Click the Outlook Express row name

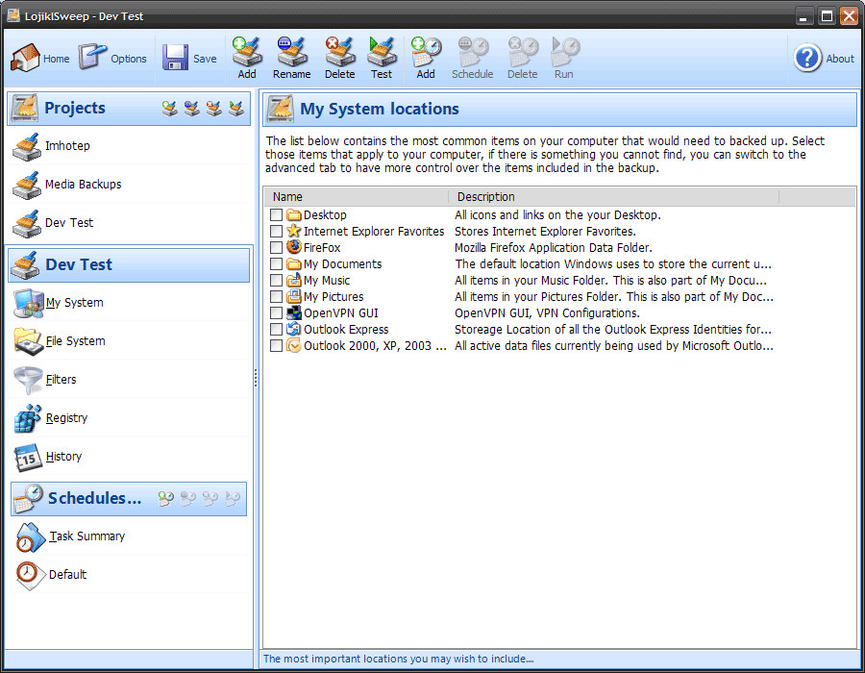coord(346,330)
